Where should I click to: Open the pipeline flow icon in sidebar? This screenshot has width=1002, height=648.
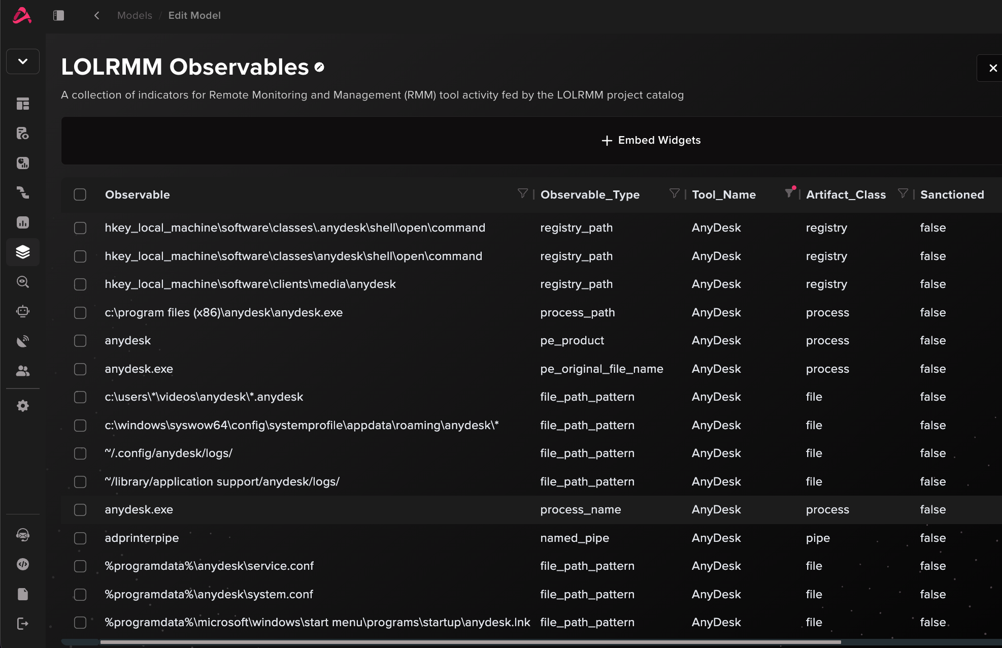pyautogui.click(x=23, y=192)
